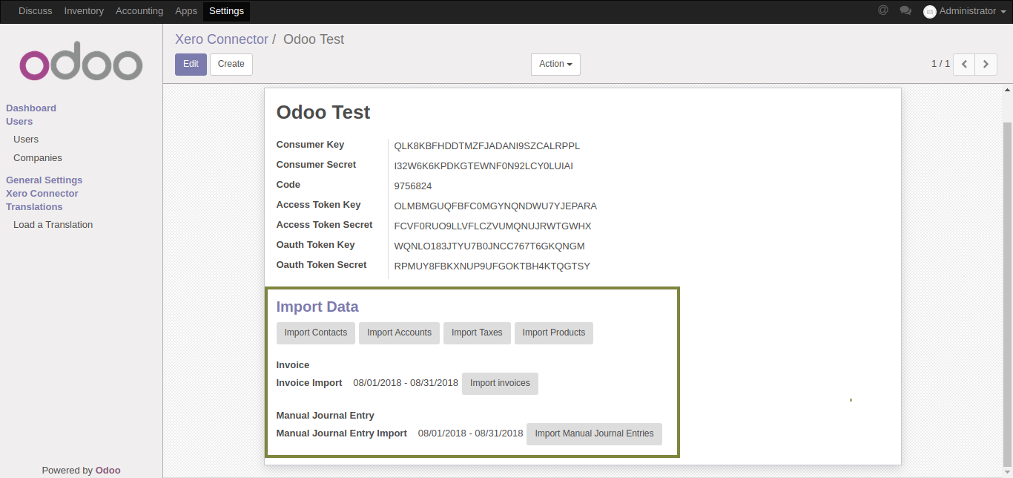Open the Discuss menu
Image resolution: width=1013 pixels, height=478 pixels.
pos(36,11)
